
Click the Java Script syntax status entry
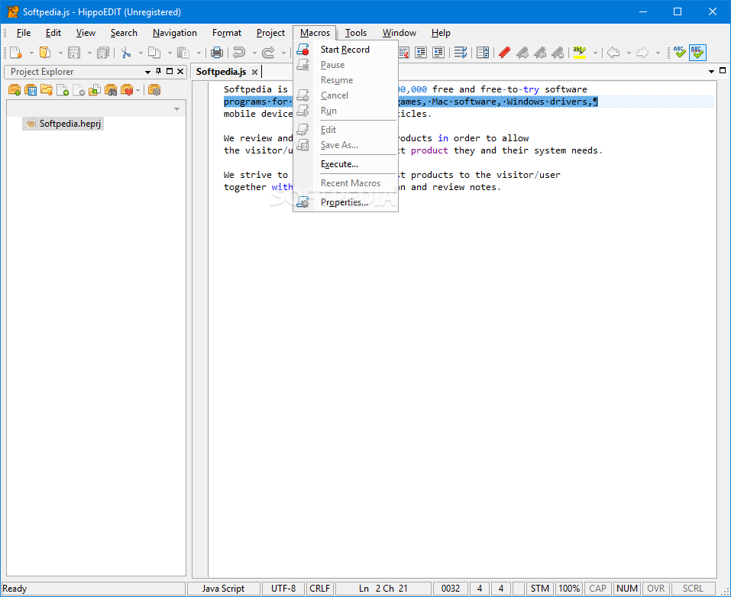223,588
